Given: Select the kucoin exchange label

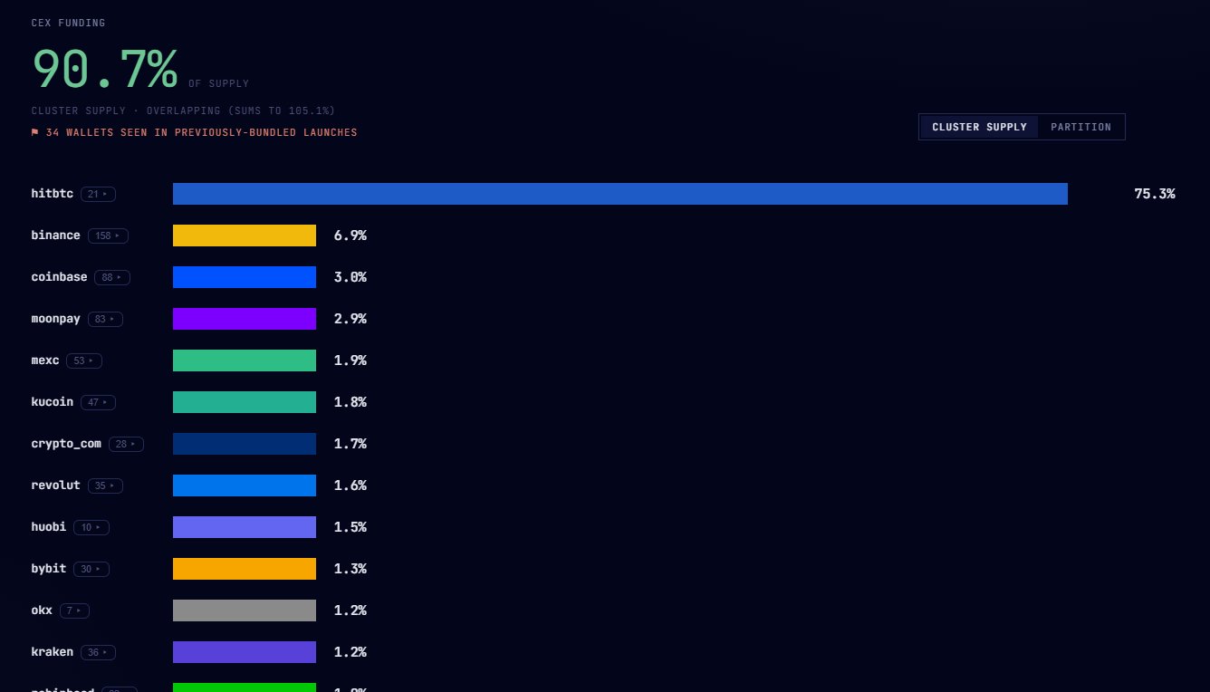Looking at the screenshot, I should coord(53,402).
